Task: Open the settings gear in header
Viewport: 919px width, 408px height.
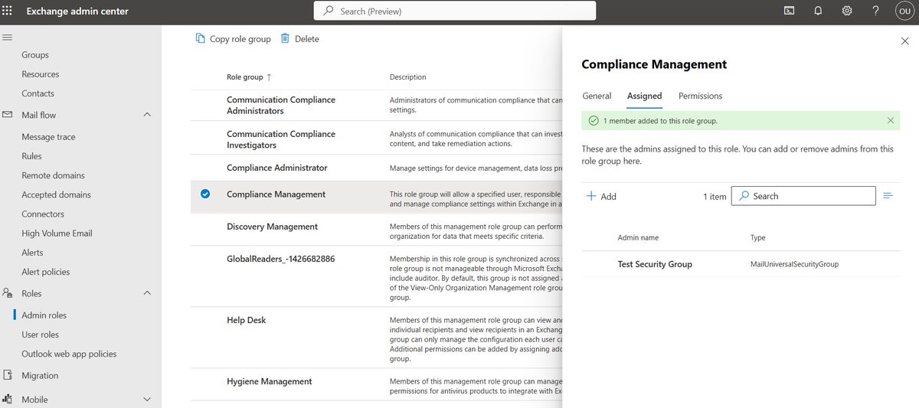Action: click(x=847, y=11)
